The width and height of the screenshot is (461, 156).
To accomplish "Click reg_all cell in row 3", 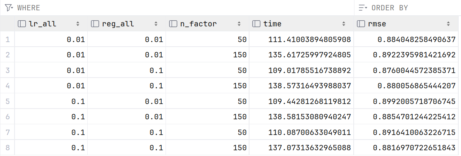I will point(127,70).
